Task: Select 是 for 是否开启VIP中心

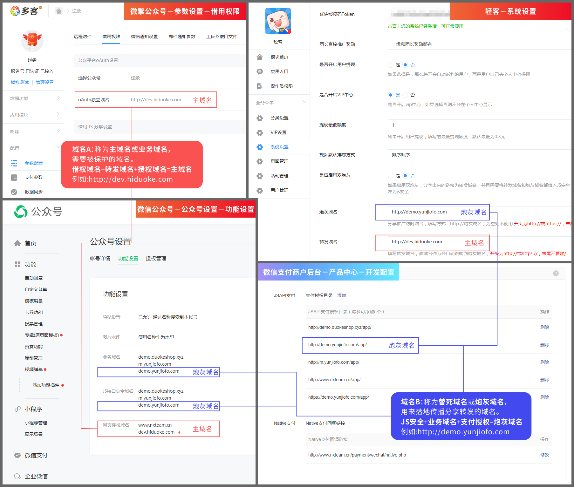Action: coord(391,95)
